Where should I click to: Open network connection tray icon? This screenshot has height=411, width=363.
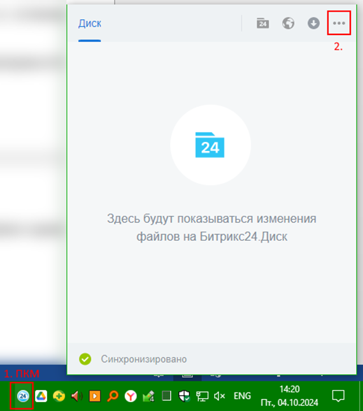point(202,396)
